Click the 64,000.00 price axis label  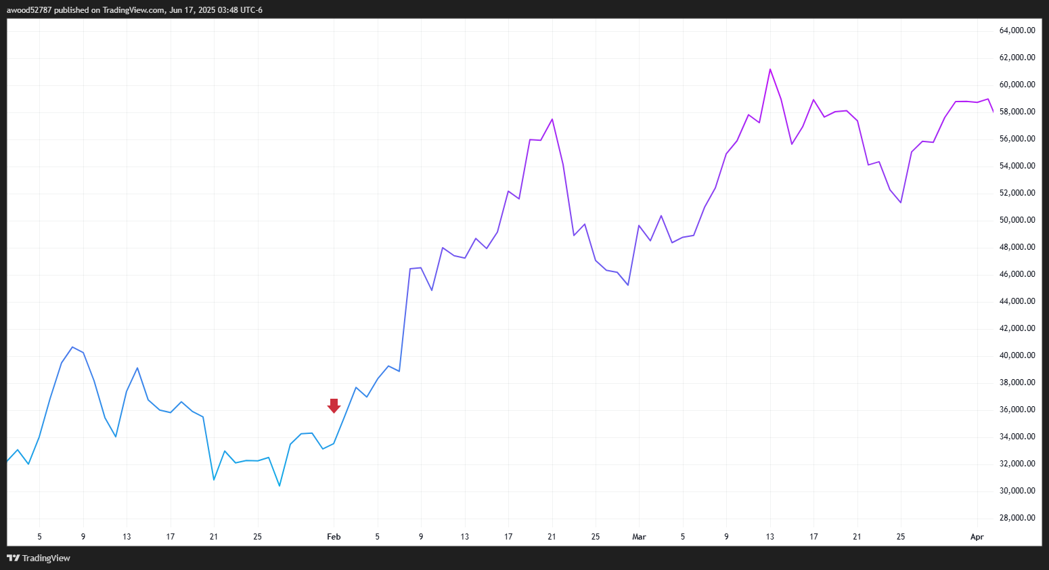point(1017,30)
